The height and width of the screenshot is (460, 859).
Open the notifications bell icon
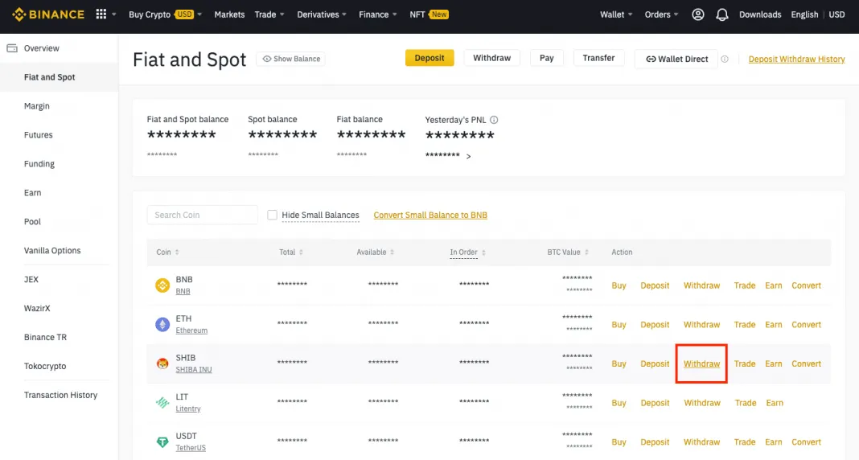point(722,14)
